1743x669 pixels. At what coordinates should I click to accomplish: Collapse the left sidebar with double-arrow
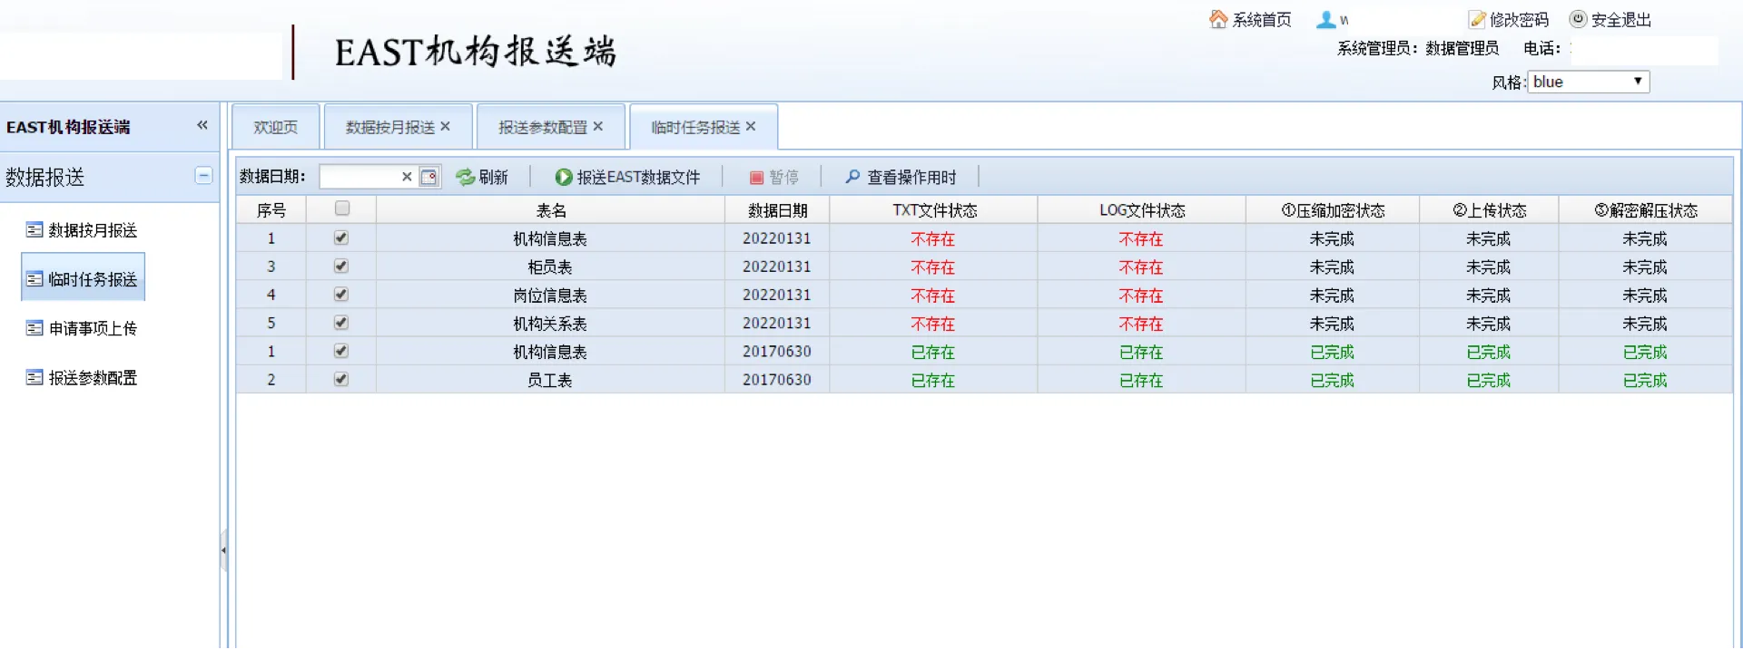tap(202, 125)
